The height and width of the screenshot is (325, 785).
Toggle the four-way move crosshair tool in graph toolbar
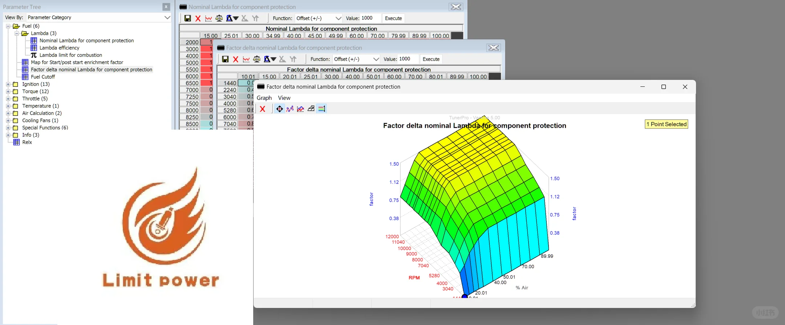point(279,109)
